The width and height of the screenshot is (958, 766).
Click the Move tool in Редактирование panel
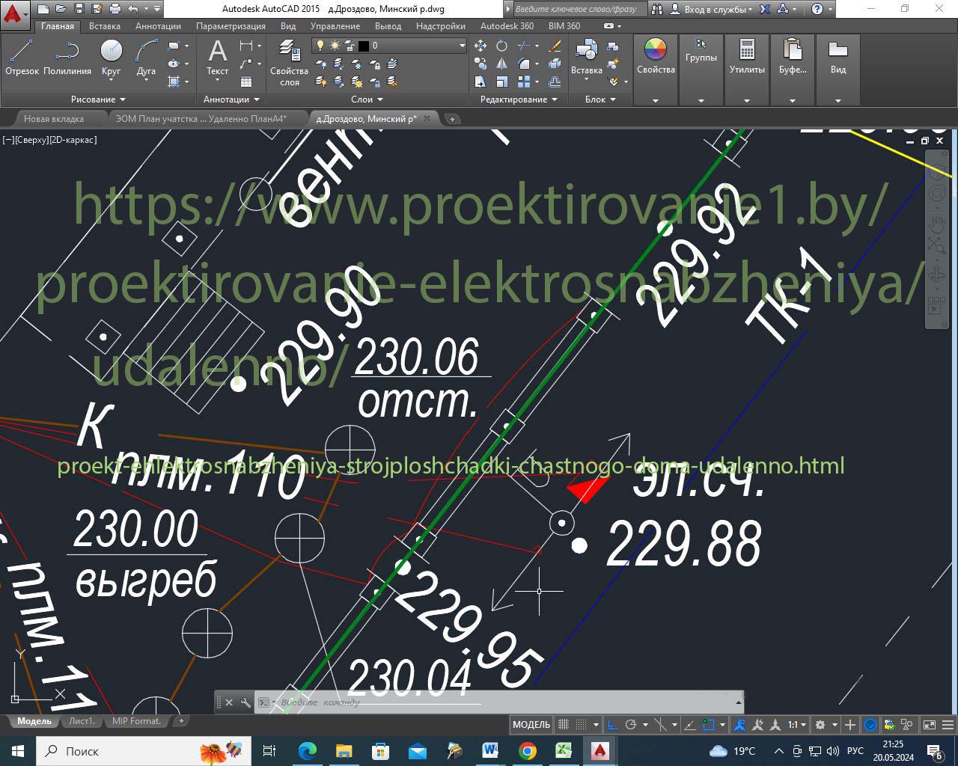[480, 46]
